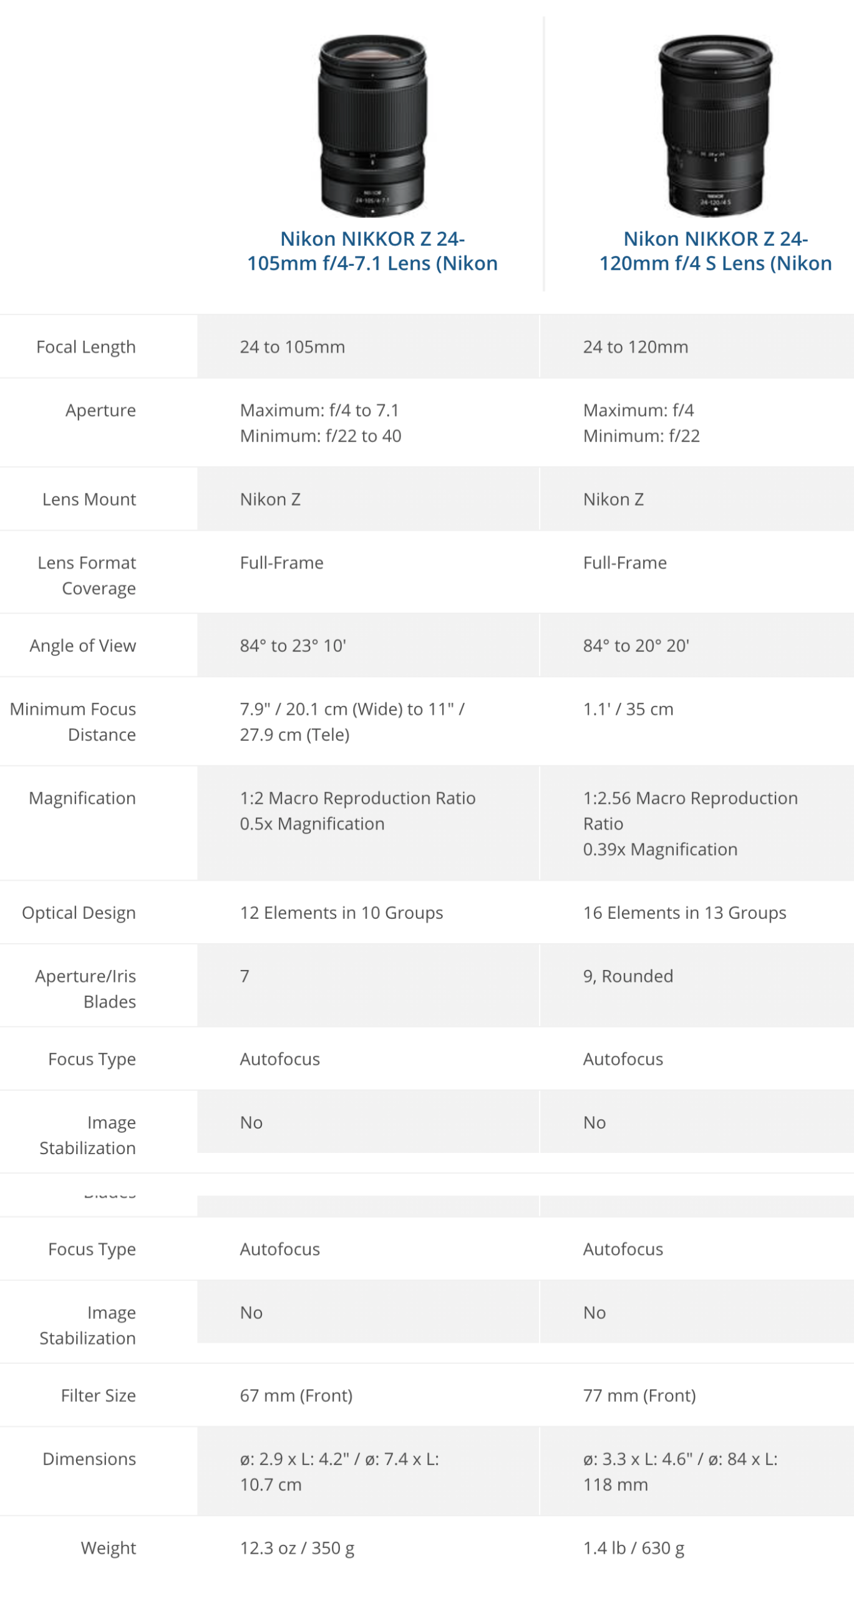This screenshot has height=1598, width=854.
Task: Select the Filter Size row label
Action: click(x=99, y=1395)
